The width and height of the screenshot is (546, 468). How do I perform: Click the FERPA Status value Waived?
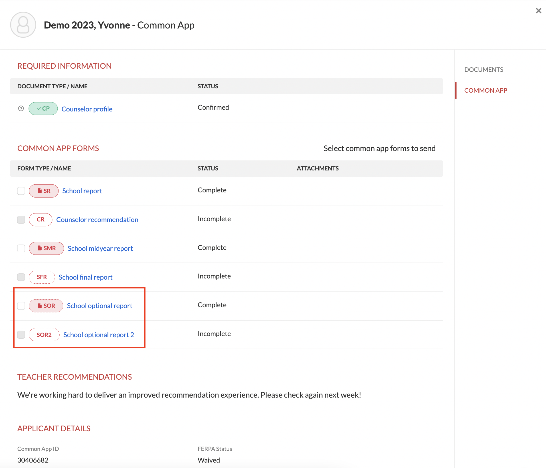coord(209,460)
